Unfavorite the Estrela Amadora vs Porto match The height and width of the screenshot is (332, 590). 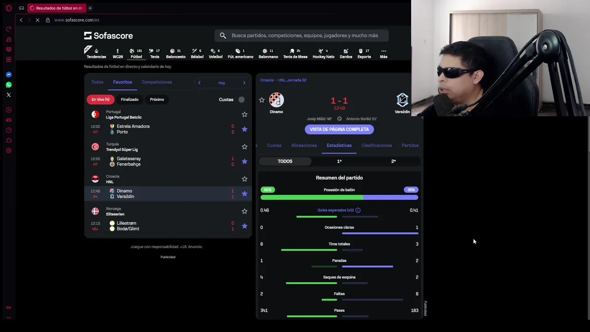point(245,129)
